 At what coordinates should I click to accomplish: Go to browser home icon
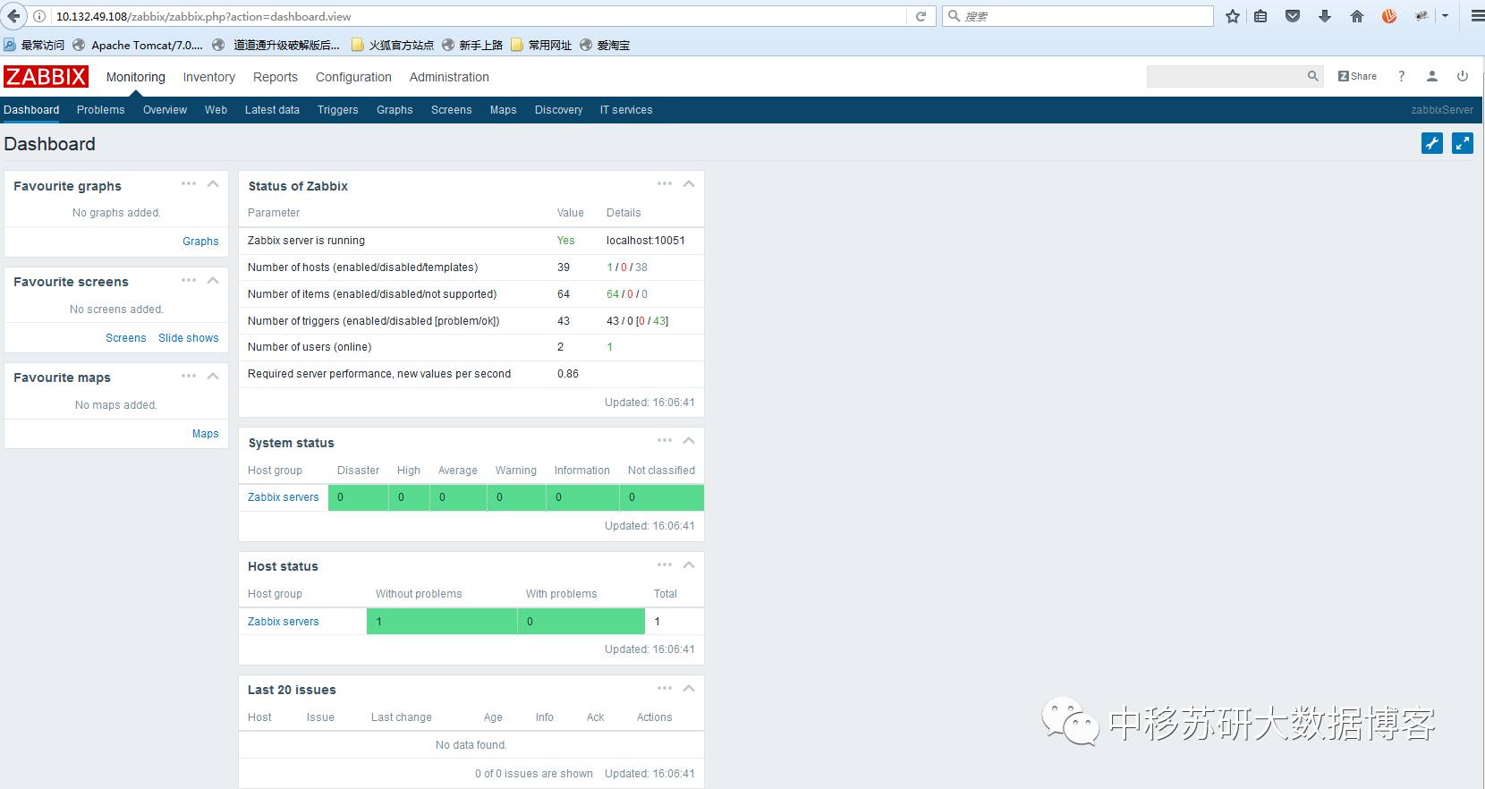pyautogui.click(x=1357, y=16)
